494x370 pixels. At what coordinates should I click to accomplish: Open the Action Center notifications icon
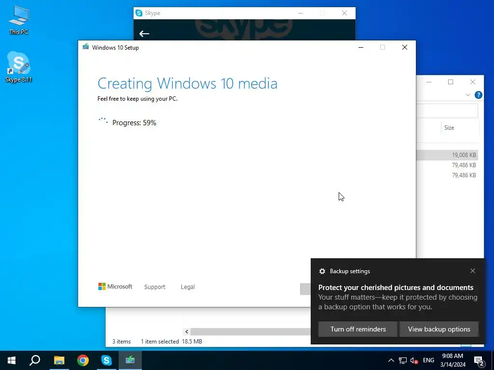(x=479, y=361)
